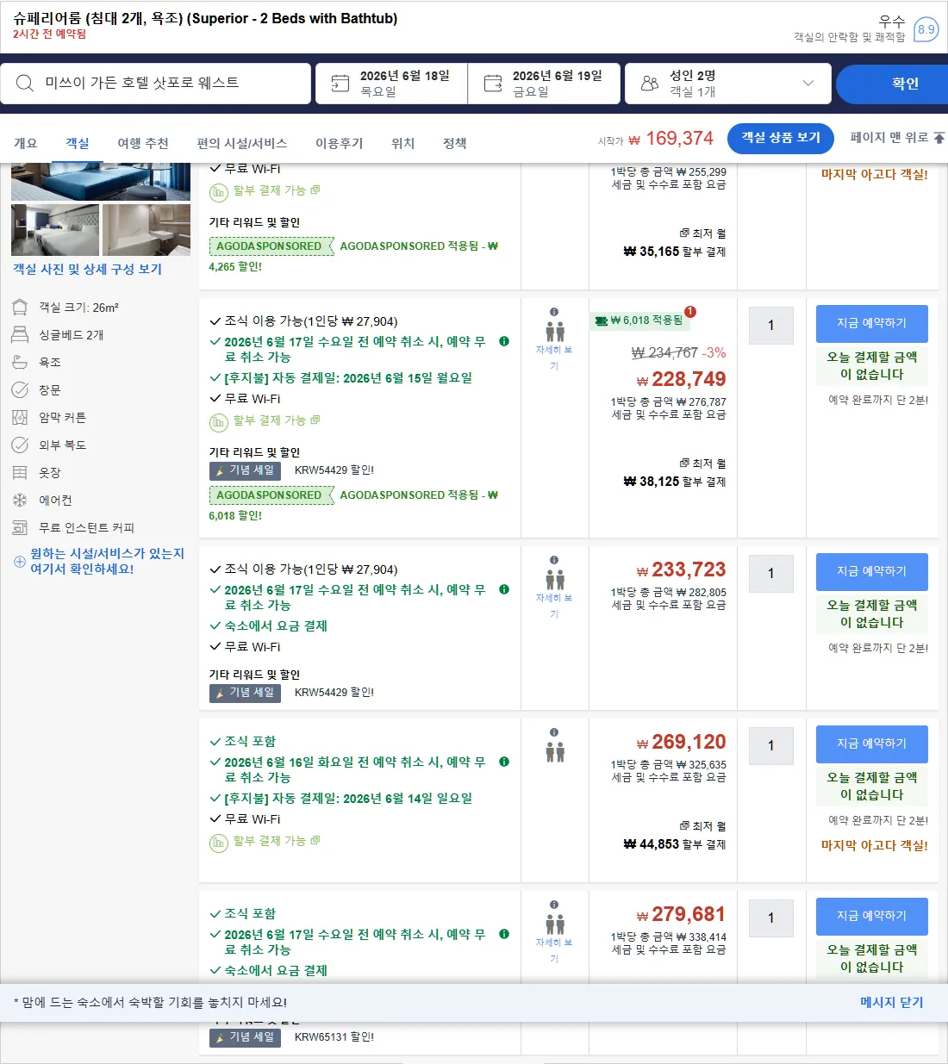Click the wardrobe icon next to 옷장
The image size is (948, 1064).
click(20, 473)
